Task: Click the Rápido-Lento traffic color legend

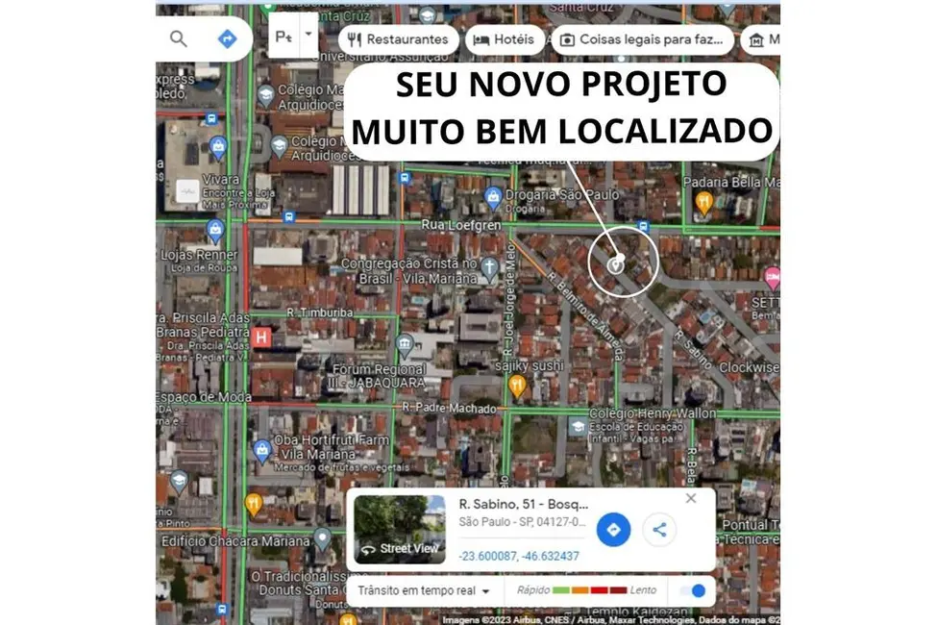Action: point(589,590)
